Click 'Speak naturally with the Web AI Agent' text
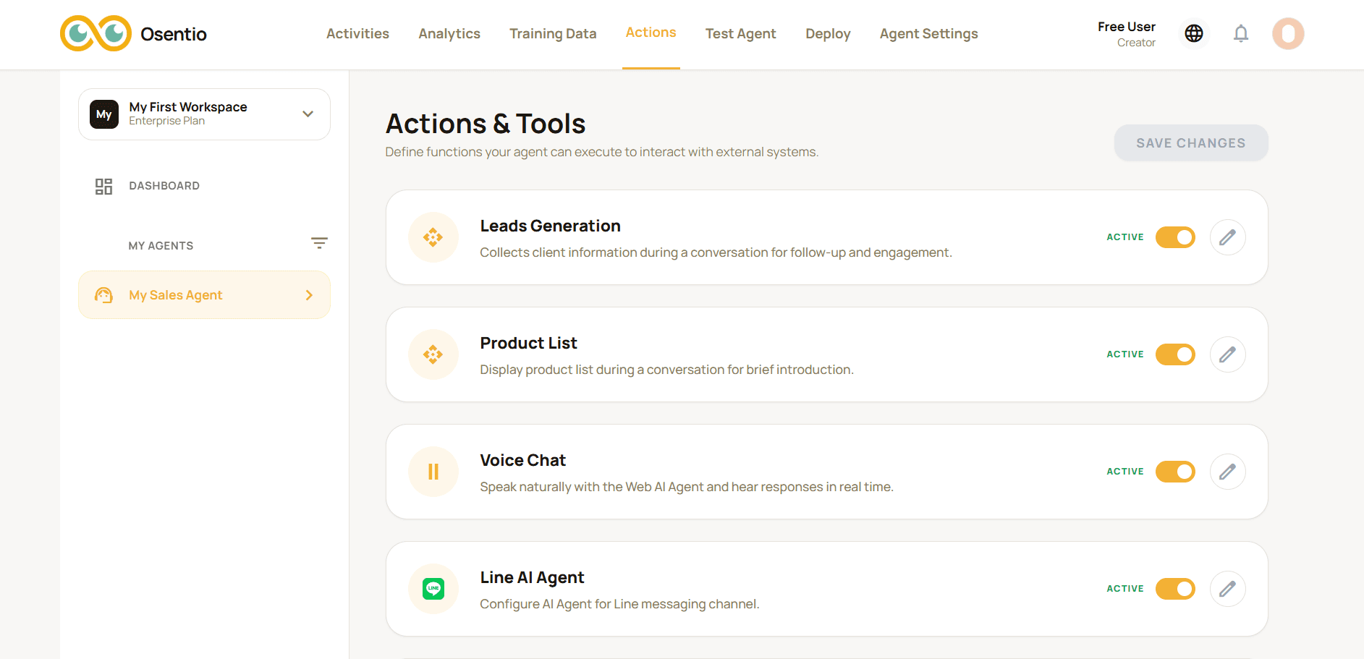The image size is (1364, 659). coord(687,487)
